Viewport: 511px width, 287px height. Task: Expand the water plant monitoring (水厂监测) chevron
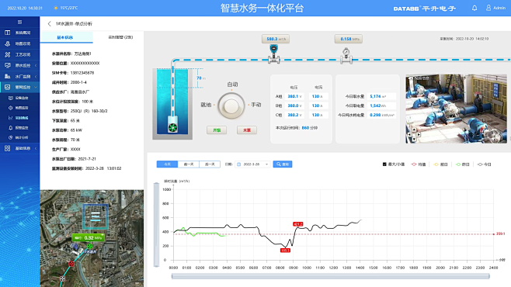click(x=36, y=77)
